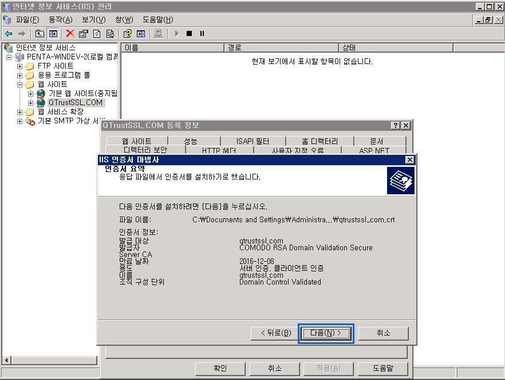Click the Export List toolbar icon
505x380 pixels.
pos(110,34)
